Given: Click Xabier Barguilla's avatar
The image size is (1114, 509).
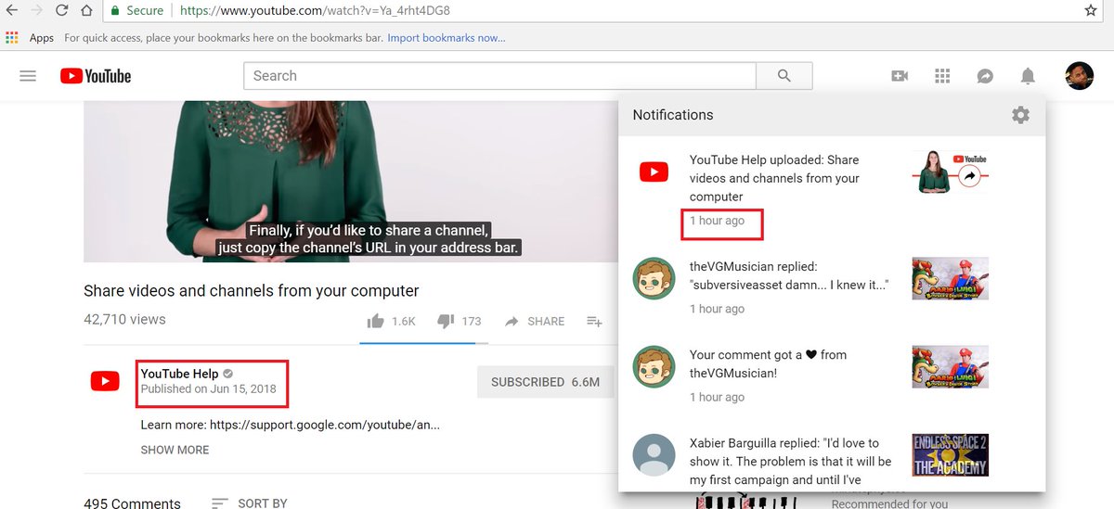Looking at the screenshot, I should (654, 455).
